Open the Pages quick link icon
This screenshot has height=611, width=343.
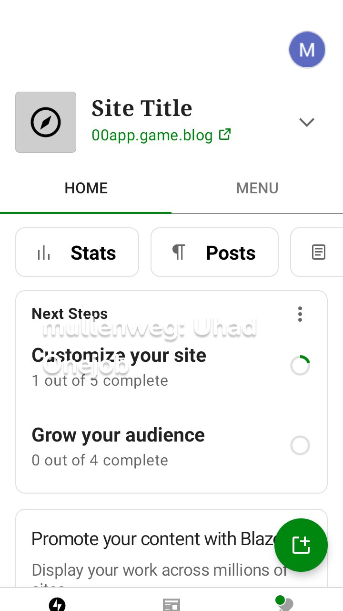tap(318, 252)
